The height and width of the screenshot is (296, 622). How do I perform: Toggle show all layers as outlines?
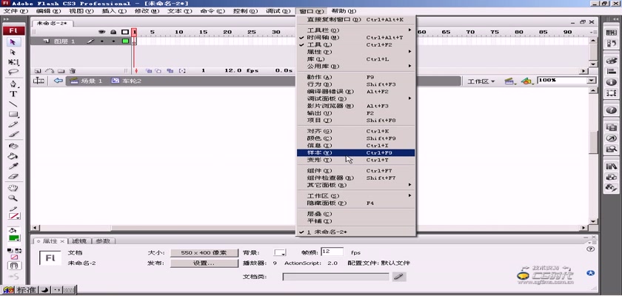point(125,32)
